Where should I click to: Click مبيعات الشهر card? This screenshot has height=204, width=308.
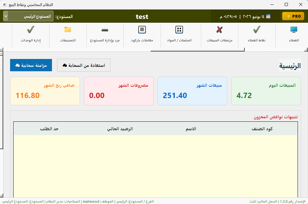tap(192, 91)
